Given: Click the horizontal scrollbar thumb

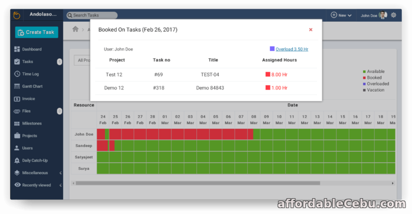Looking at the screenshot, I should [198, 183].
